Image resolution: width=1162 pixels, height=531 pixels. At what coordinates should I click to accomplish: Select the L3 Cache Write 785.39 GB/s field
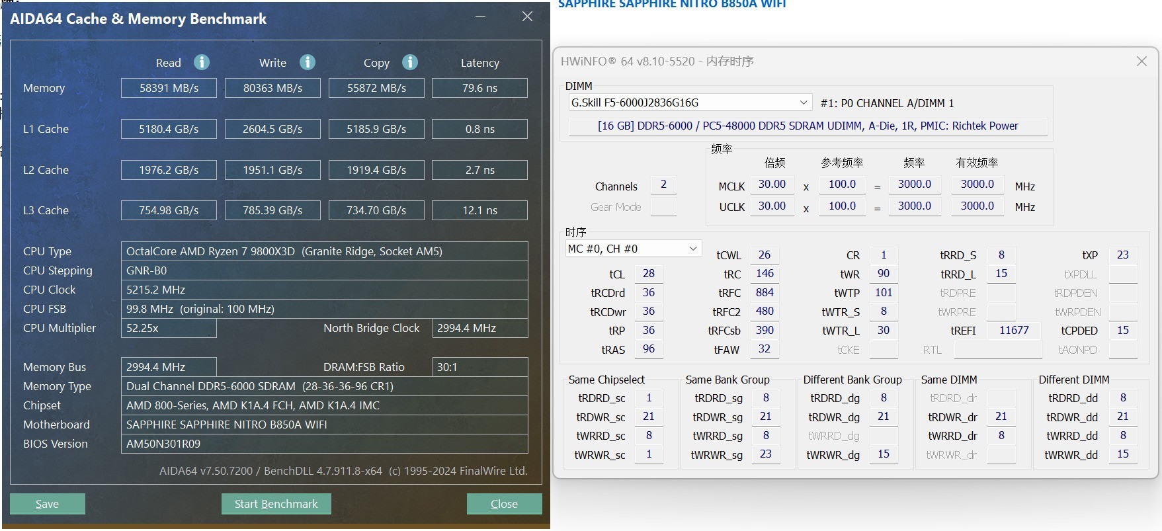pos(272,210)
